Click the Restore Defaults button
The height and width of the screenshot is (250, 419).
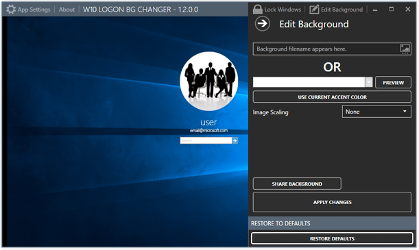click(332, 238)
